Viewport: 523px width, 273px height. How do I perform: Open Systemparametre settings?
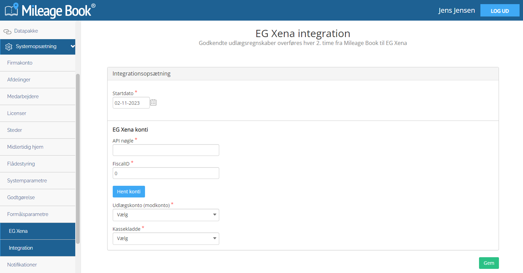pos(38,181)
